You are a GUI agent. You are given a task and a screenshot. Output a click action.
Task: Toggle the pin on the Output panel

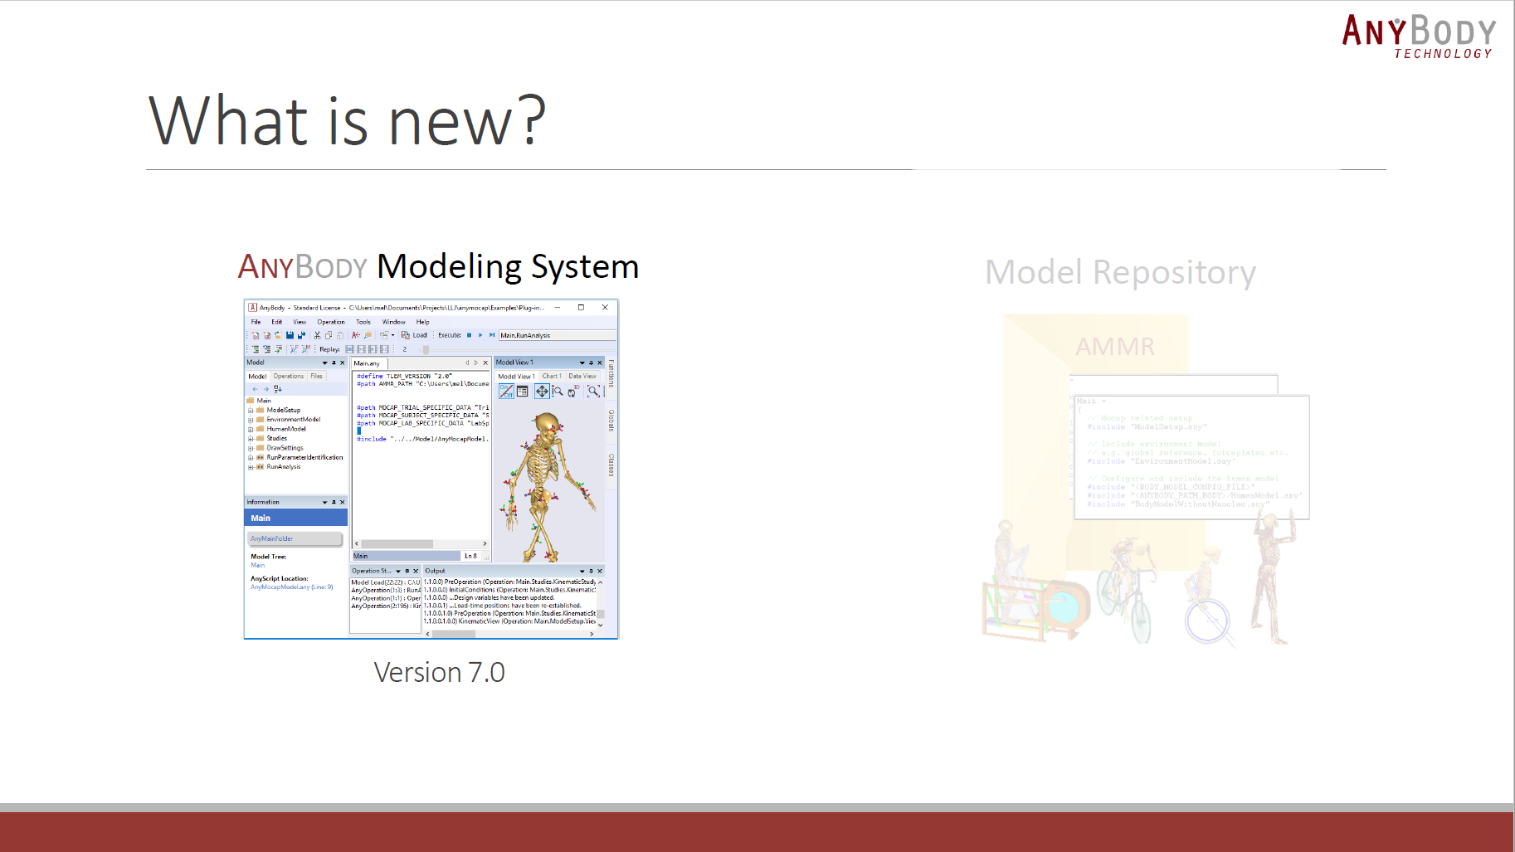[x=591, y=571]
